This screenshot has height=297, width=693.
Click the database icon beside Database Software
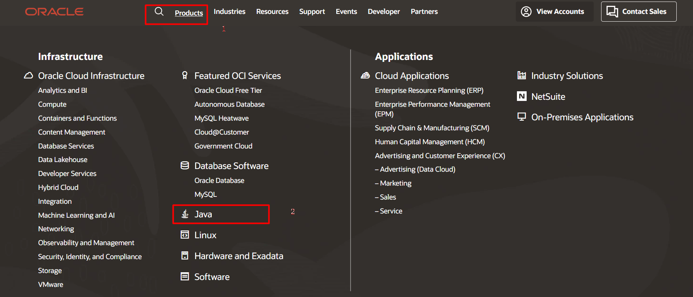(185, 166)
